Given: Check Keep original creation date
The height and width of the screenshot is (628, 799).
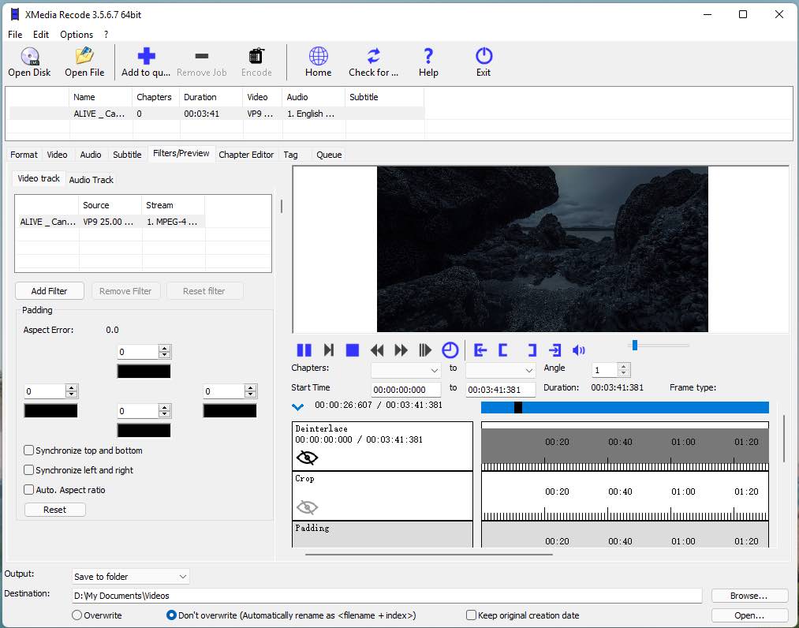Looking at the screenshot, I should (x=471, y=615).
